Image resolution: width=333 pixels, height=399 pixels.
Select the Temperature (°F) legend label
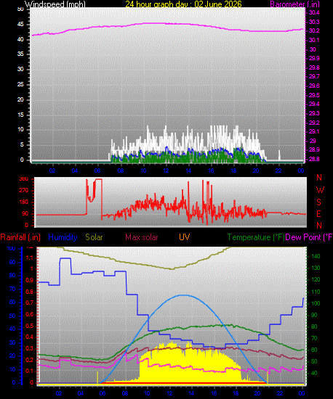(256, 237)
